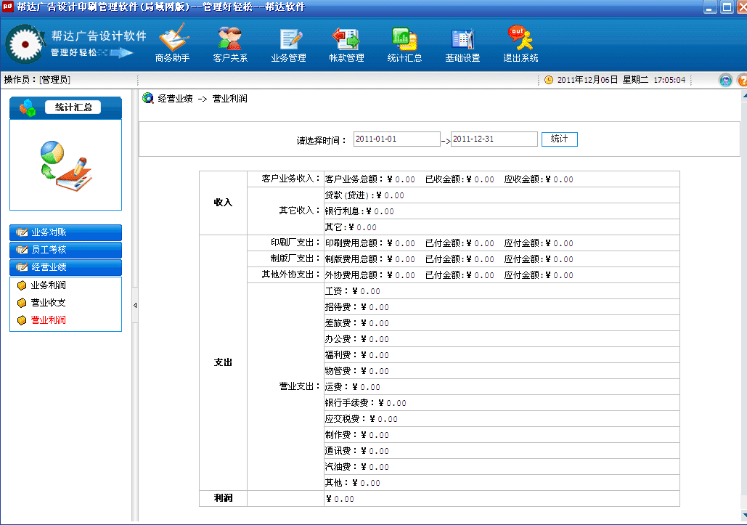The width and height of the screenshot is (747, 525).
Task: Click the 其它收入 label
Action: coord(299,211)
